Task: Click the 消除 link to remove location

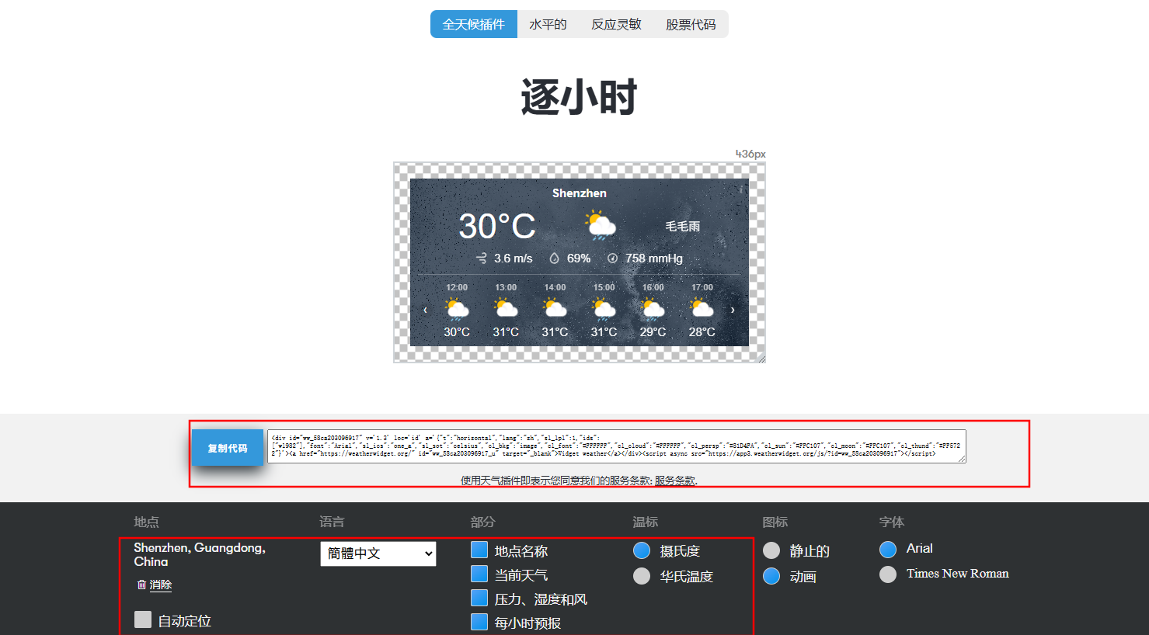Action: [161, 585]
